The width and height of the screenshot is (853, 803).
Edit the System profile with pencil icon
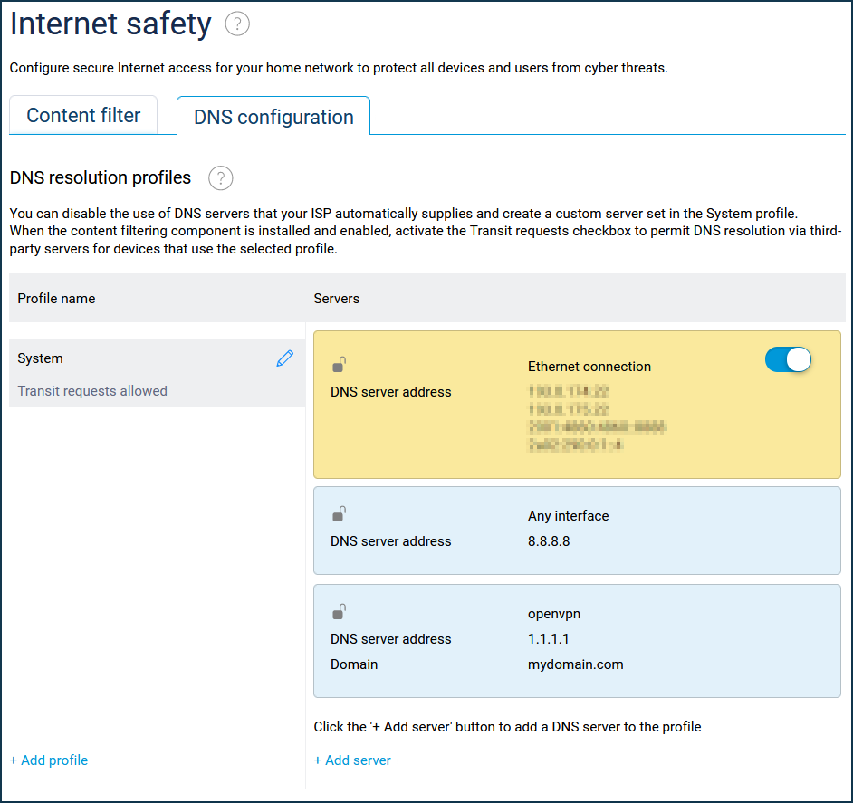(x=285, y=358)
